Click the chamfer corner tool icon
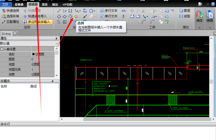216x140 pixels. point(152,22)
